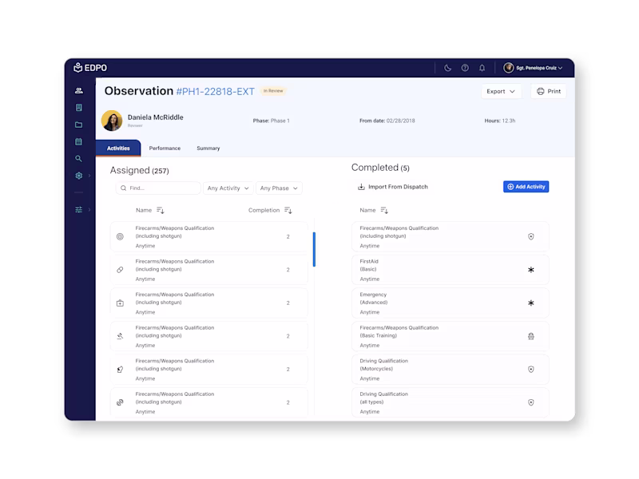The image size is (639, 479).
Task: Click the shield icon on completed Firearms shotgun row
Action: [x=530, y=236]
